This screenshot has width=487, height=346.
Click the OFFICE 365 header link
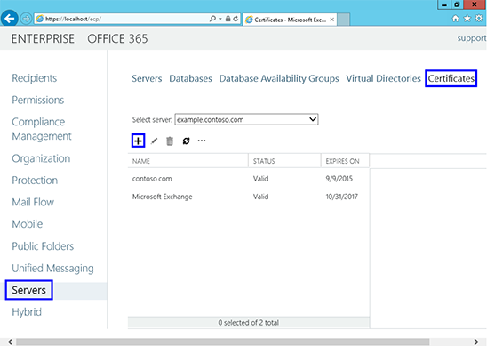(x=117, y=39)
